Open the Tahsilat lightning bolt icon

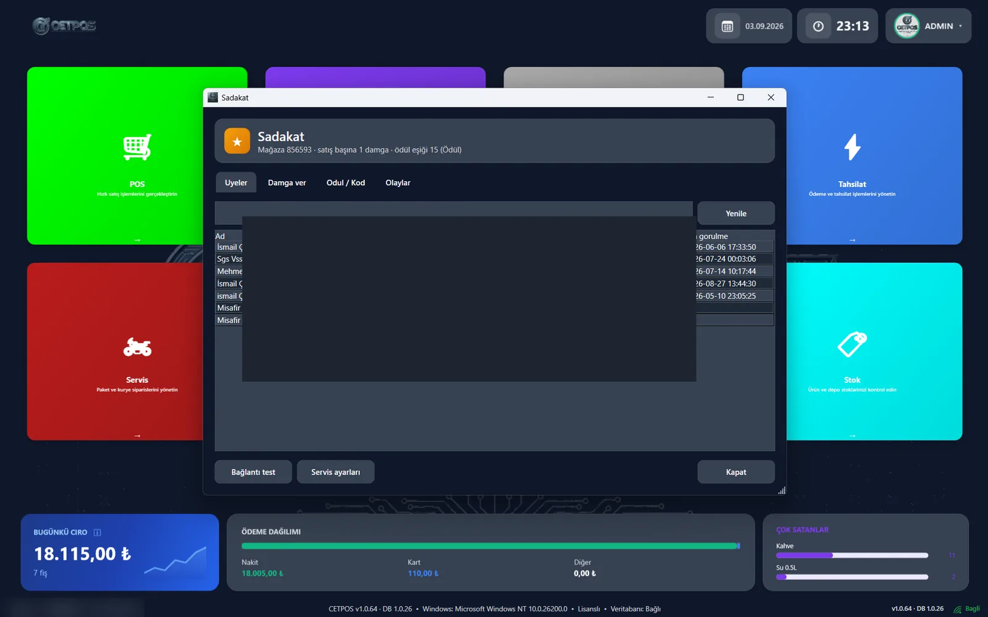(x=852, y=147)
